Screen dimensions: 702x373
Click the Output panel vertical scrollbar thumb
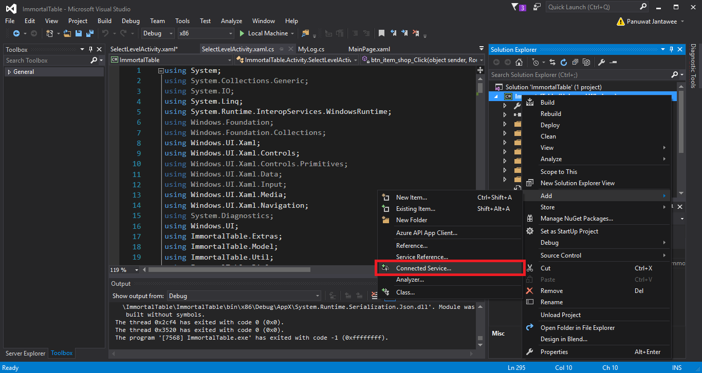coord(480,338)
